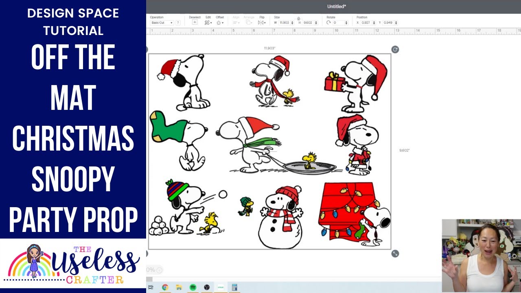Viewport: 521px width, 293px height.
Task: Open Task View in the taskbar
Action: (151, 287)
